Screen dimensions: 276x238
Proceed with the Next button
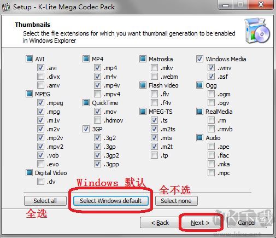pos(200,223)
